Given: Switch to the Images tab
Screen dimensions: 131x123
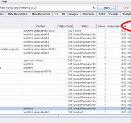Looking at the screenshot, I should (74, 14).
